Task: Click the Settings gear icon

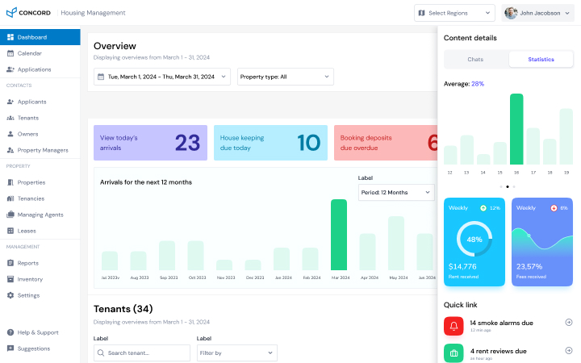Action: point(10,295)
